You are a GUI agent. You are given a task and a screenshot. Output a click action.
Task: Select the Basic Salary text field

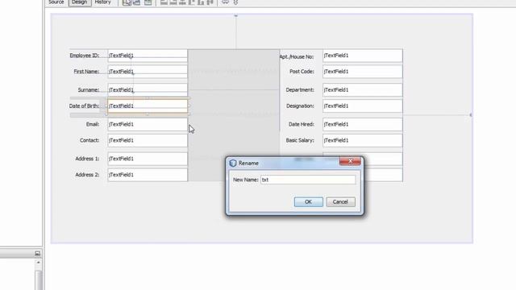(362, 140)
